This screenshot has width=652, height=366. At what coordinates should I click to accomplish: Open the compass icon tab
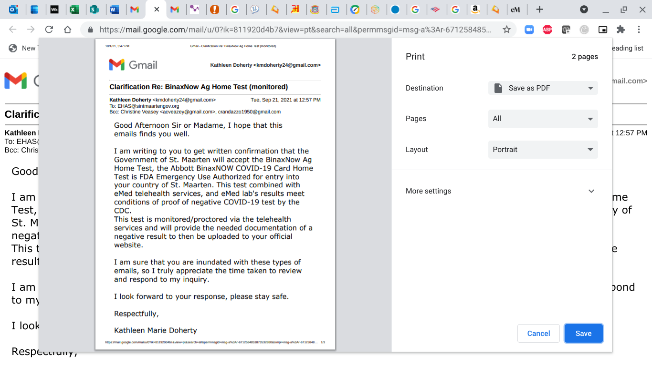[355, 9]
